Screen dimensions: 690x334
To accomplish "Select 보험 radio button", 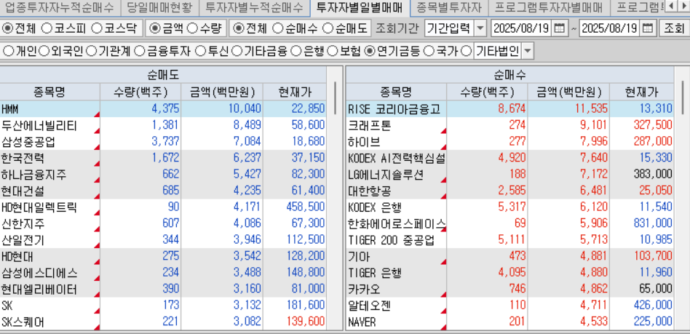I will (x=333, y=52).
